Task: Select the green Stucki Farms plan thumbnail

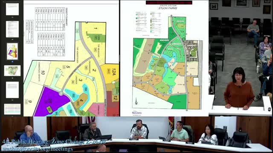Action: coord(12,71)
